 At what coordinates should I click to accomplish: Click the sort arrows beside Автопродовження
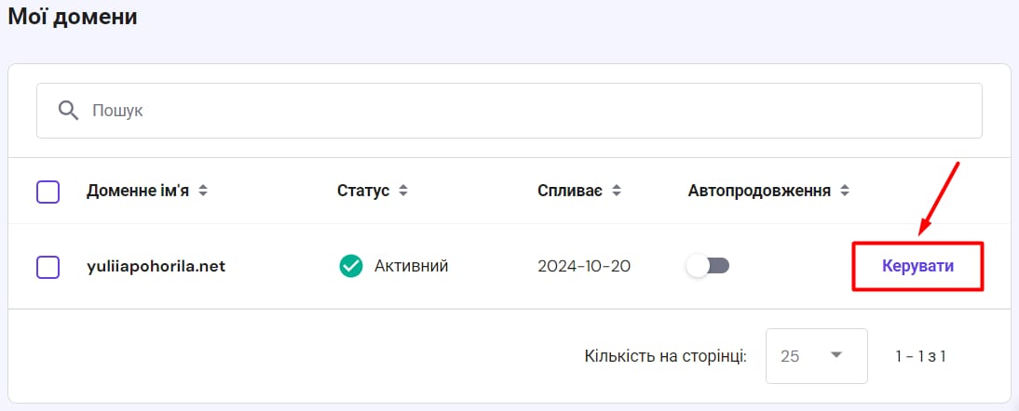(844, 192)
